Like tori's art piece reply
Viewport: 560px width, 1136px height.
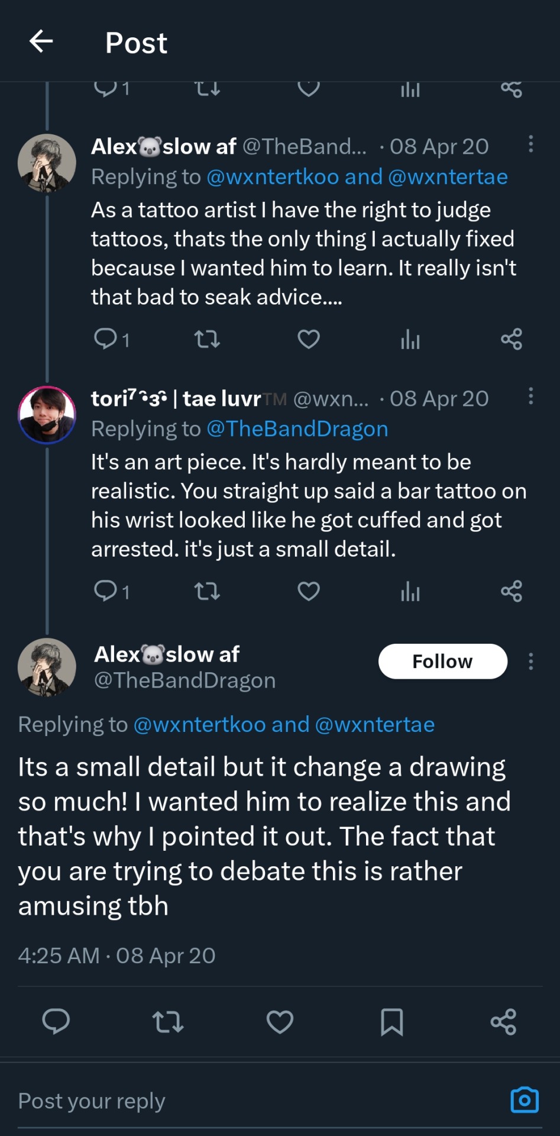click(x=308, y=590)
